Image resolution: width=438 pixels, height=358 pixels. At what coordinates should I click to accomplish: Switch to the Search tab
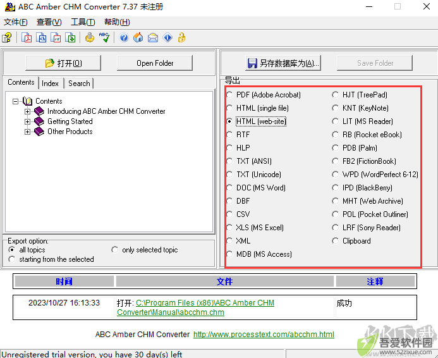tap(79, 83)
